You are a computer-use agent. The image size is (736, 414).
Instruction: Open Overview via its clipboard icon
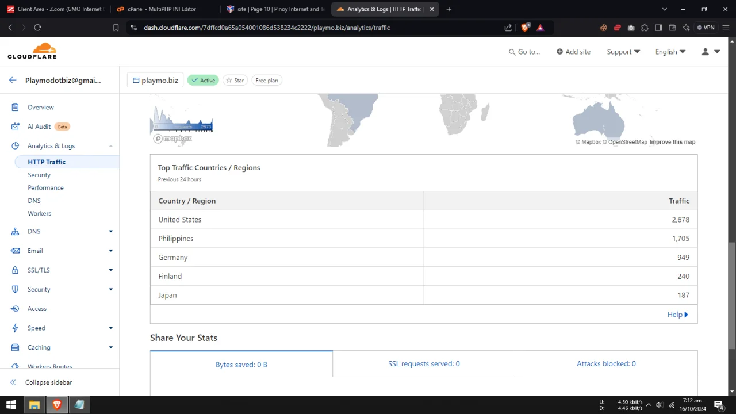click(16, 108)
